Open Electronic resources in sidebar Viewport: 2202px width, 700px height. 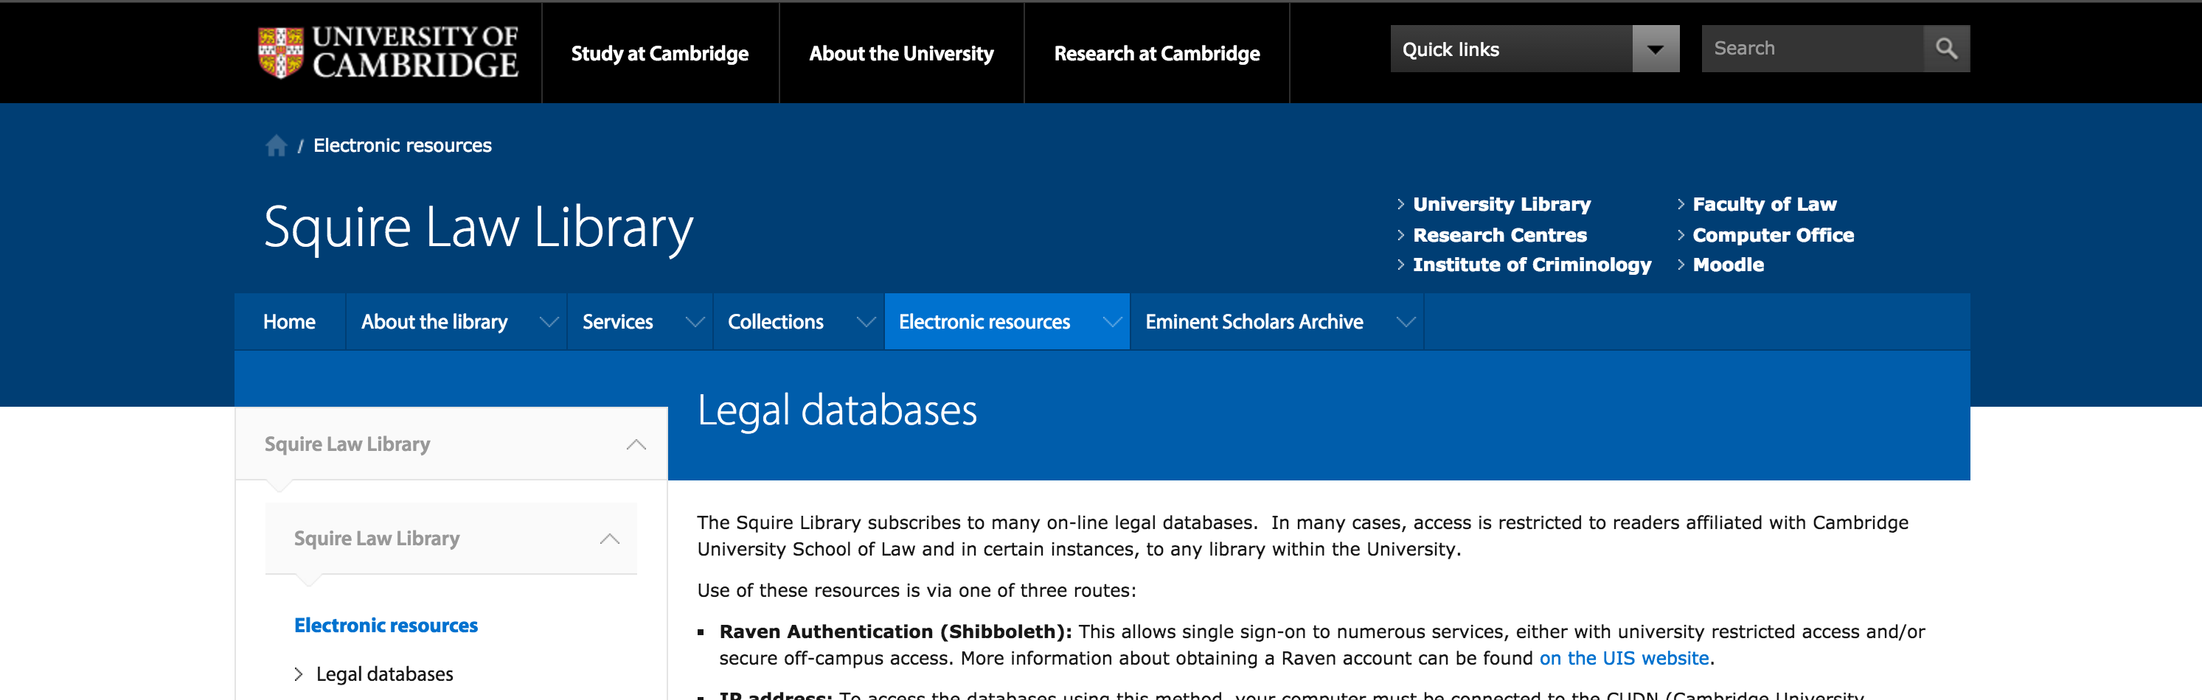[x=386, y=626]
